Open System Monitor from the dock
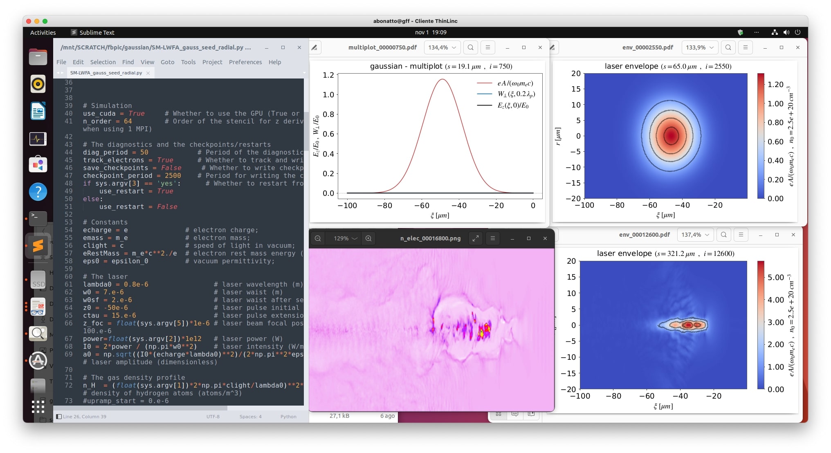The image size is (831, 453). 38,138
